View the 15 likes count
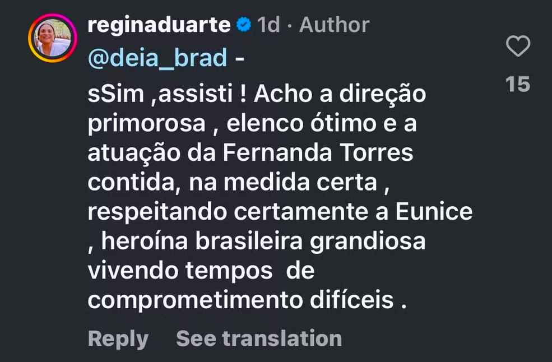This screenshot has width=552, height=362. tap(517, 85)
